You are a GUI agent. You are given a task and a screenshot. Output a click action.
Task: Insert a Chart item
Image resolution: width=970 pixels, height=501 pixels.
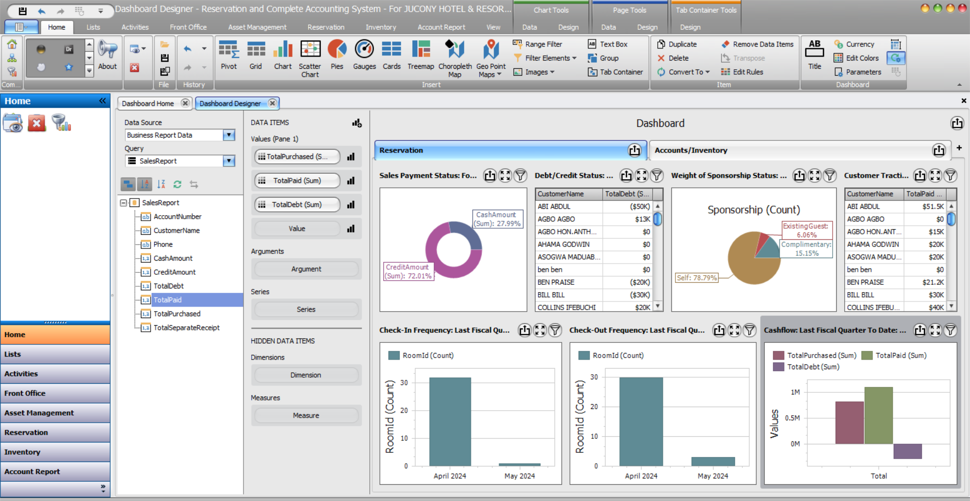coord(283,56)
